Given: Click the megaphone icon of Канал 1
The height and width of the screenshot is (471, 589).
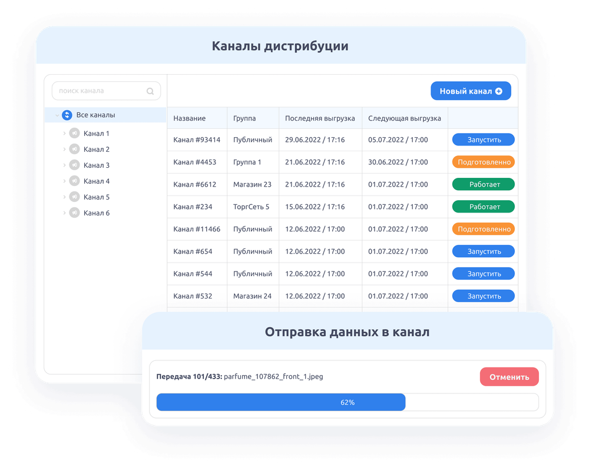Looking at the screenshot, I should (74, 134).
